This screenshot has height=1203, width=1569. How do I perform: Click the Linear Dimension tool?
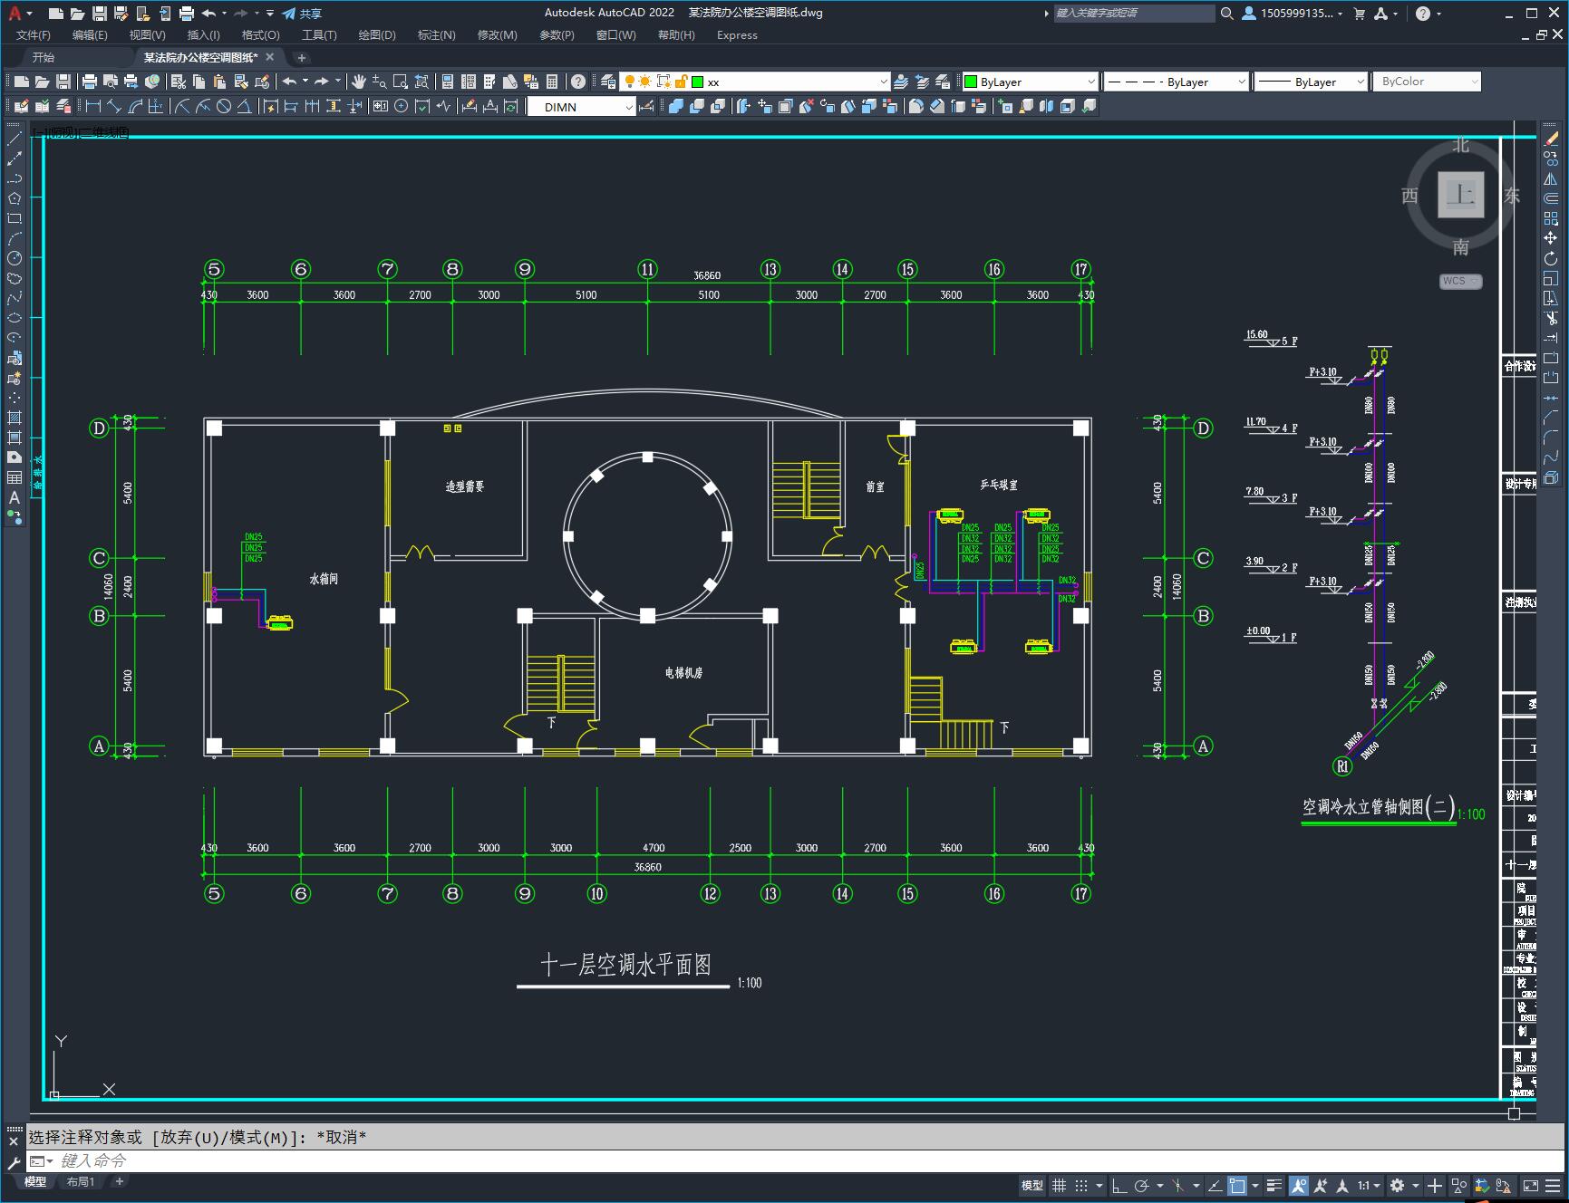pos(93,106)
